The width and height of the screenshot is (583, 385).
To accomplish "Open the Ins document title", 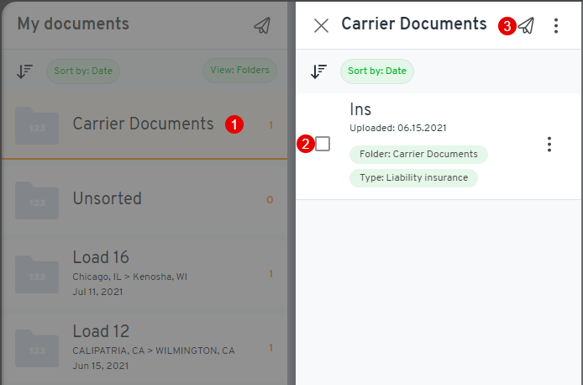I will coord(360,109).
